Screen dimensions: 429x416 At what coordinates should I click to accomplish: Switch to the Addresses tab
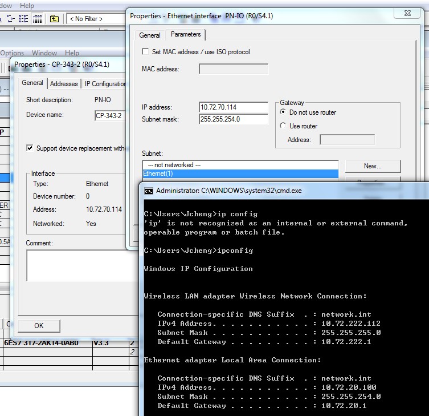[x=64, y=84]
